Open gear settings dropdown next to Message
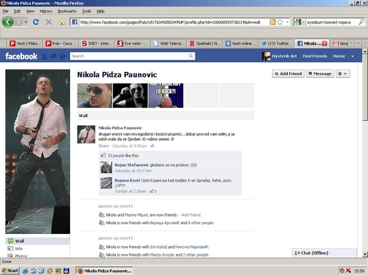Image resolution: width=368 pixels, height=276 pixels. (343, 74)
